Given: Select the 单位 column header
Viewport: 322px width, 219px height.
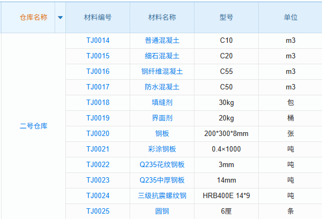Looking at the screenshot, I should click(290, 17).
